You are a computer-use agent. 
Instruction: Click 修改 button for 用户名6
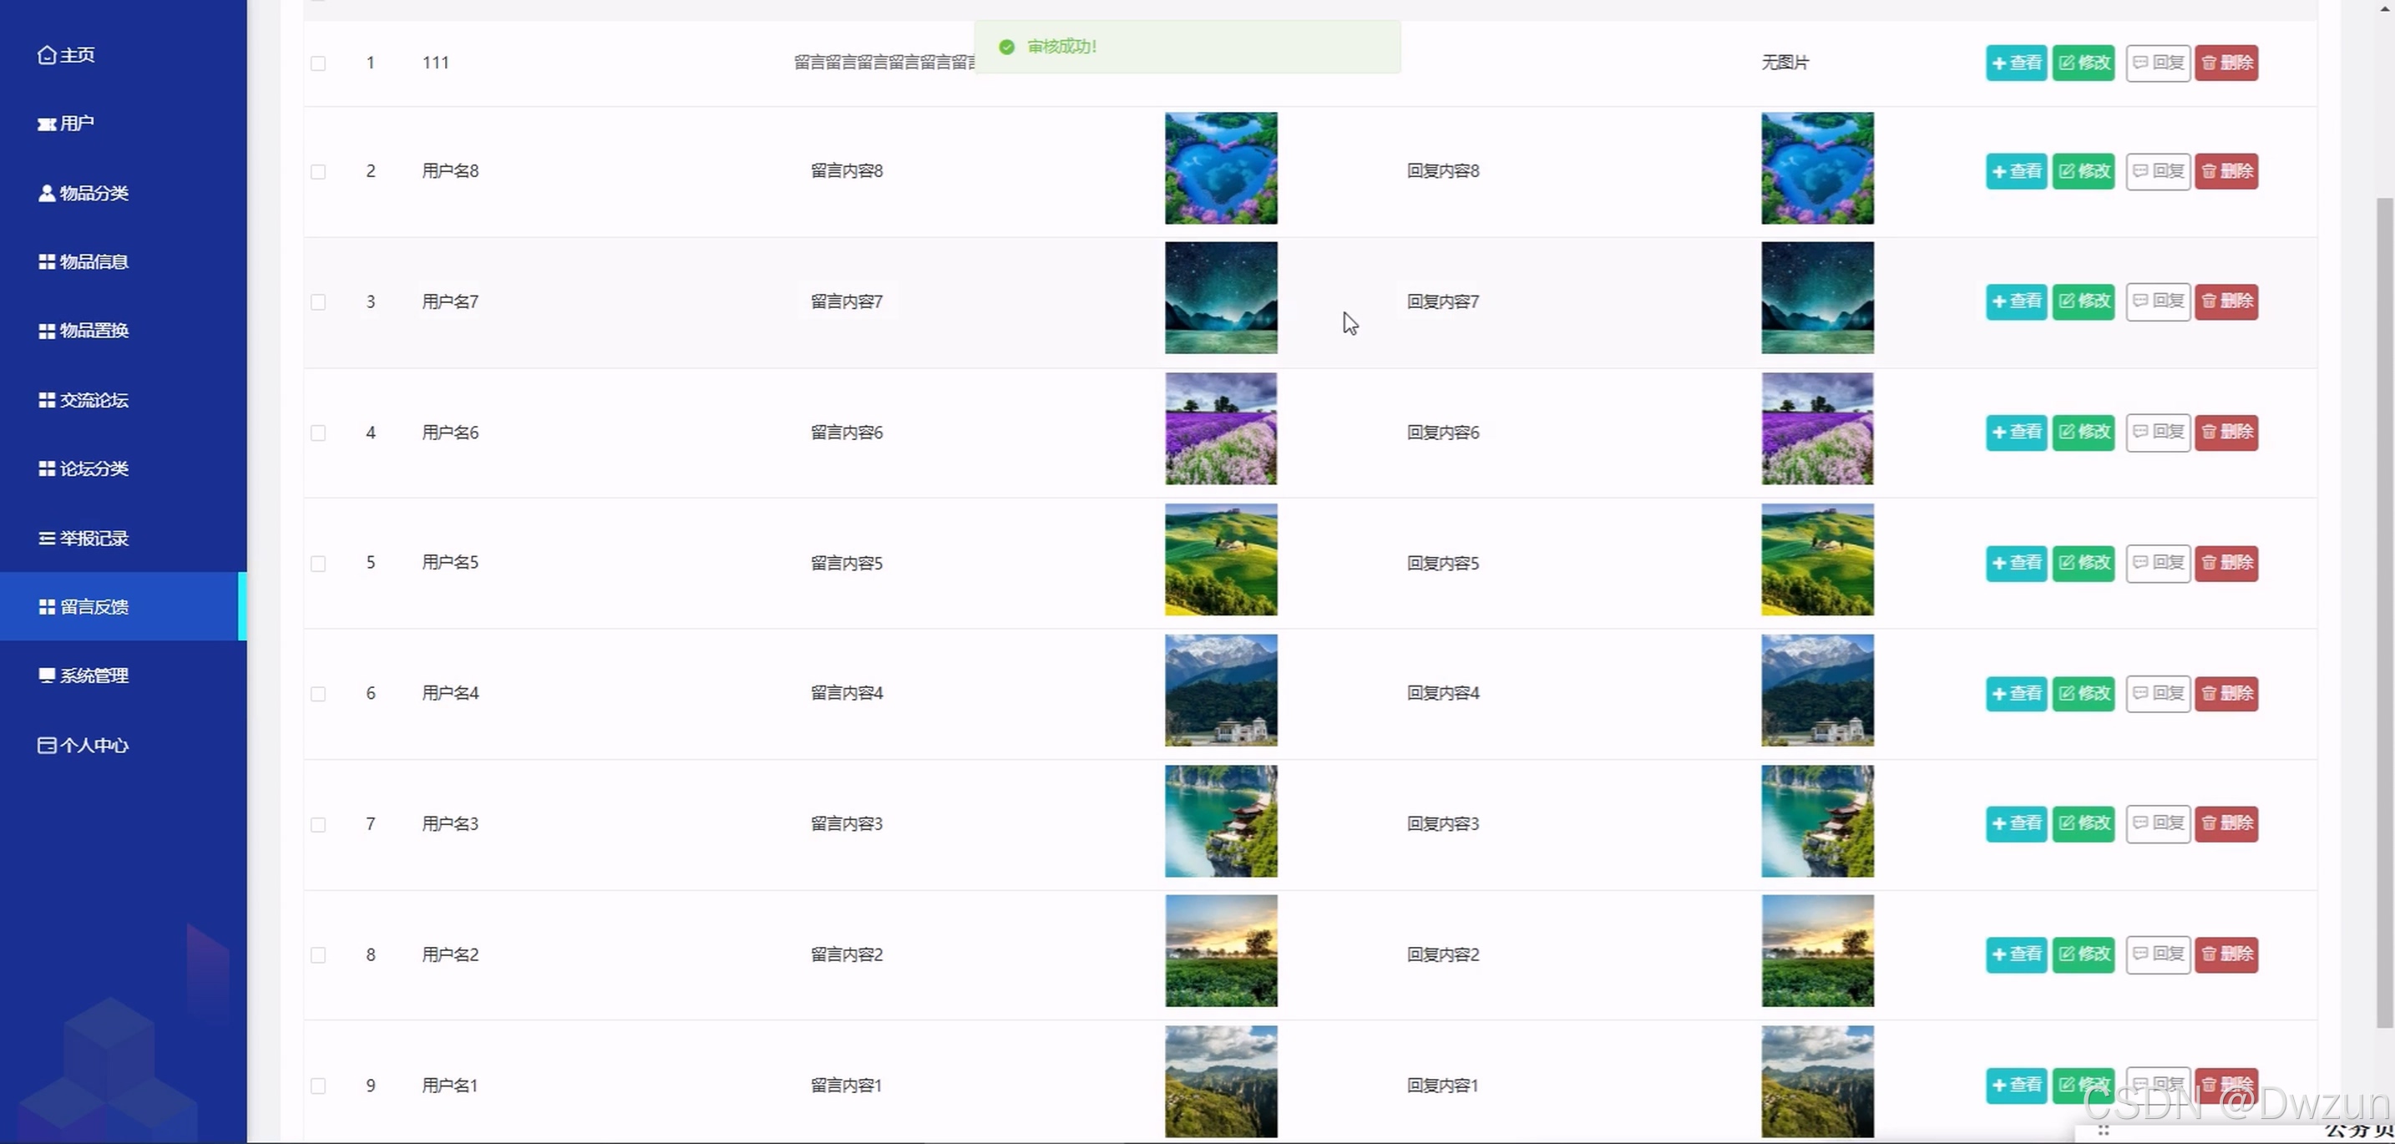(x=2083, y=433)
